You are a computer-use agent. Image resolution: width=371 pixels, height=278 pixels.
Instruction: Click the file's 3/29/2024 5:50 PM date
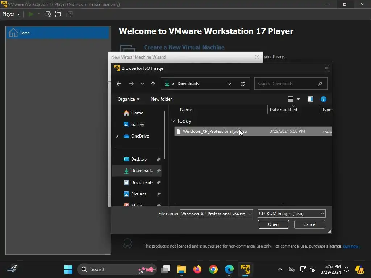coord(287,131)
